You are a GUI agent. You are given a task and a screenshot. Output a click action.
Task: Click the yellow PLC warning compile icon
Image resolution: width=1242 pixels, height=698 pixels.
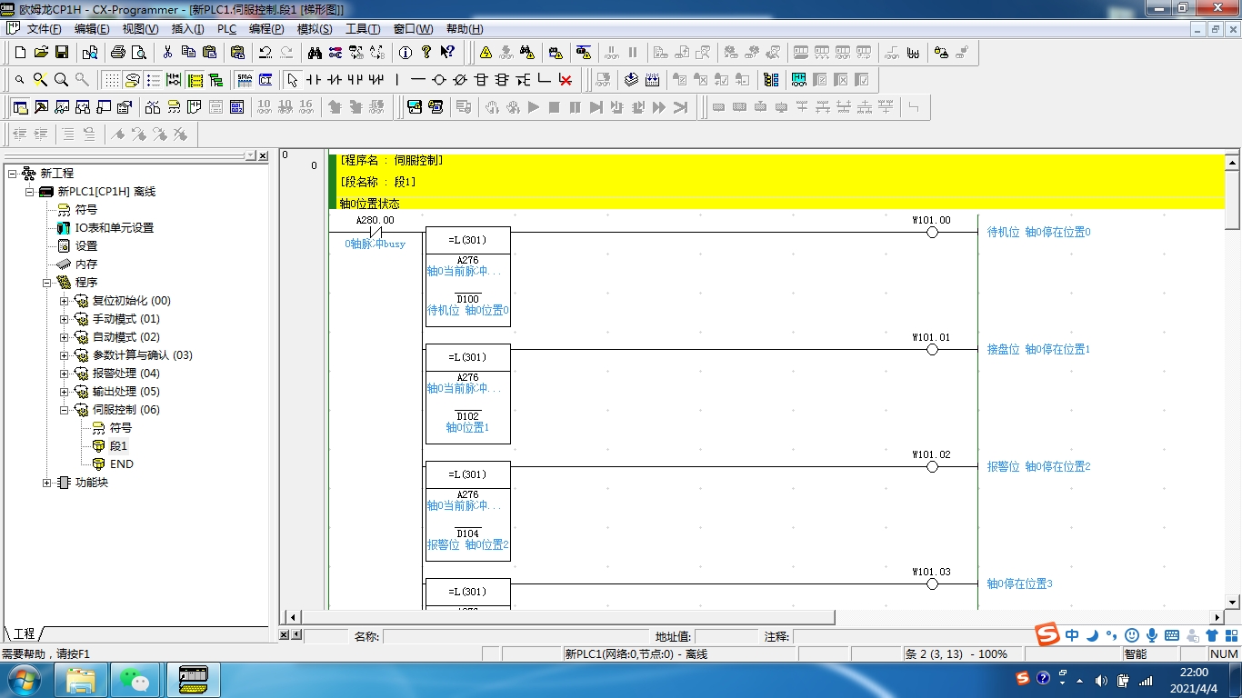point(486,53)
